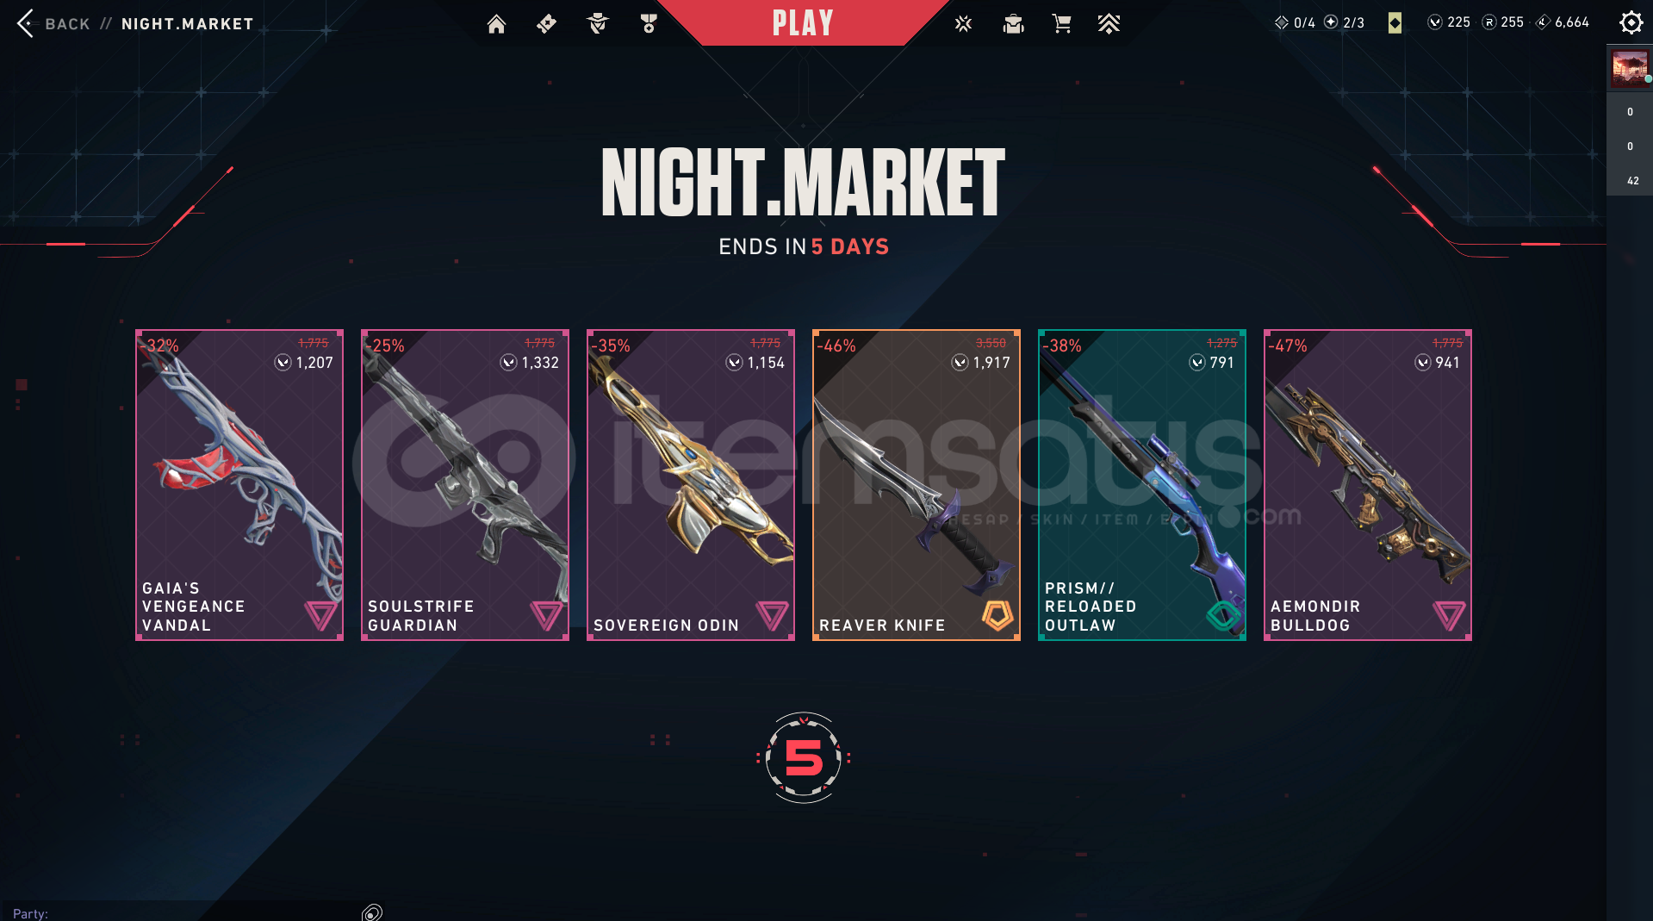Select the Prism//Reloaded Outlaw card
Viewport: 1653px width, 921px height.
1142,485
